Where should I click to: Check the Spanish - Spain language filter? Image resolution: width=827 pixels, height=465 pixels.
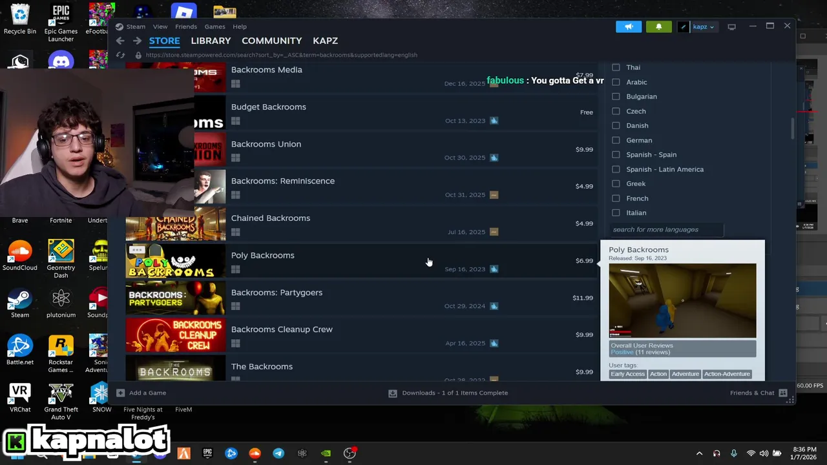click(616, 154)
